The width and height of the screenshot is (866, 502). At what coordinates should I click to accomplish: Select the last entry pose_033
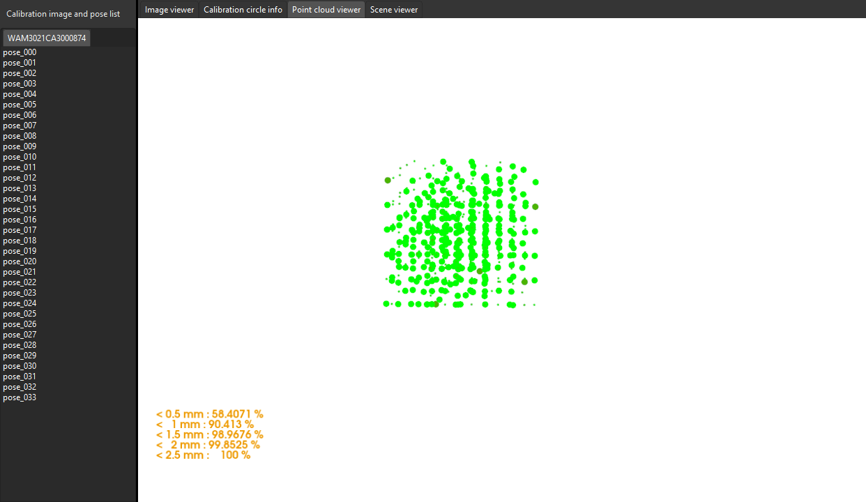[x=20, y=397]
